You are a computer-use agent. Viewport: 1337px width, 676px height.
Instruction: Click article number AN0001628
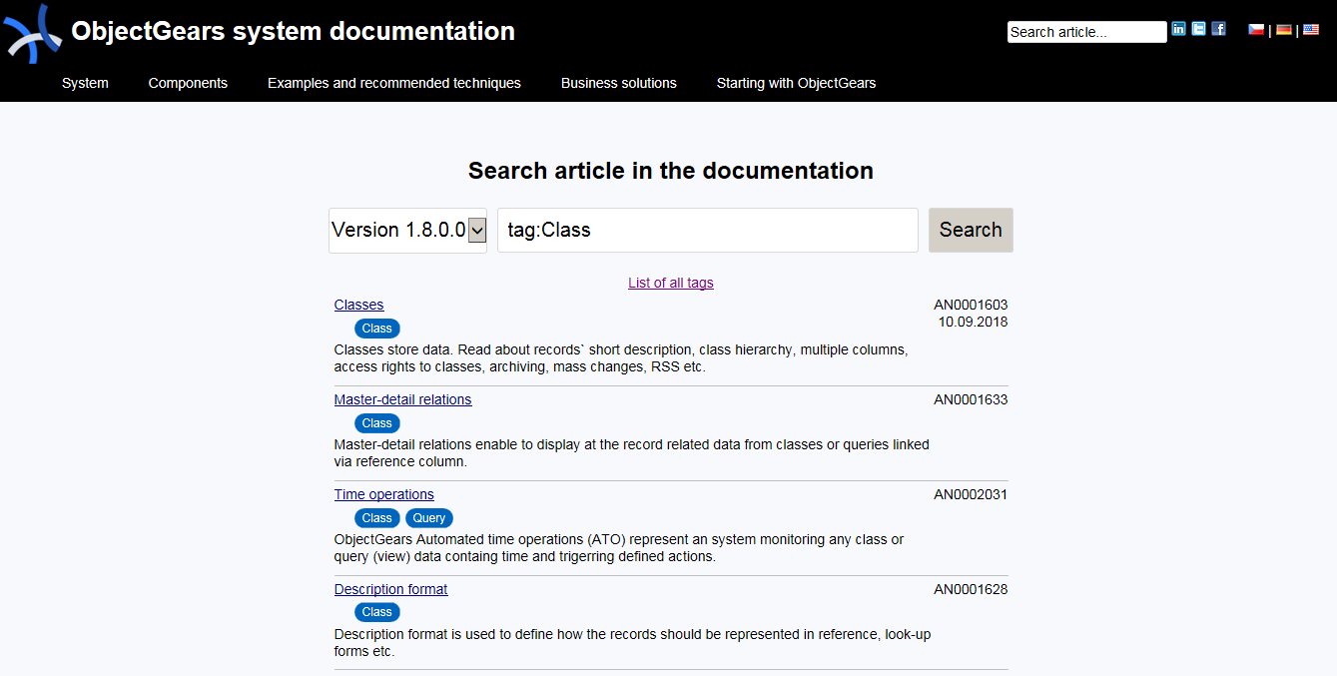pos(971,589)
